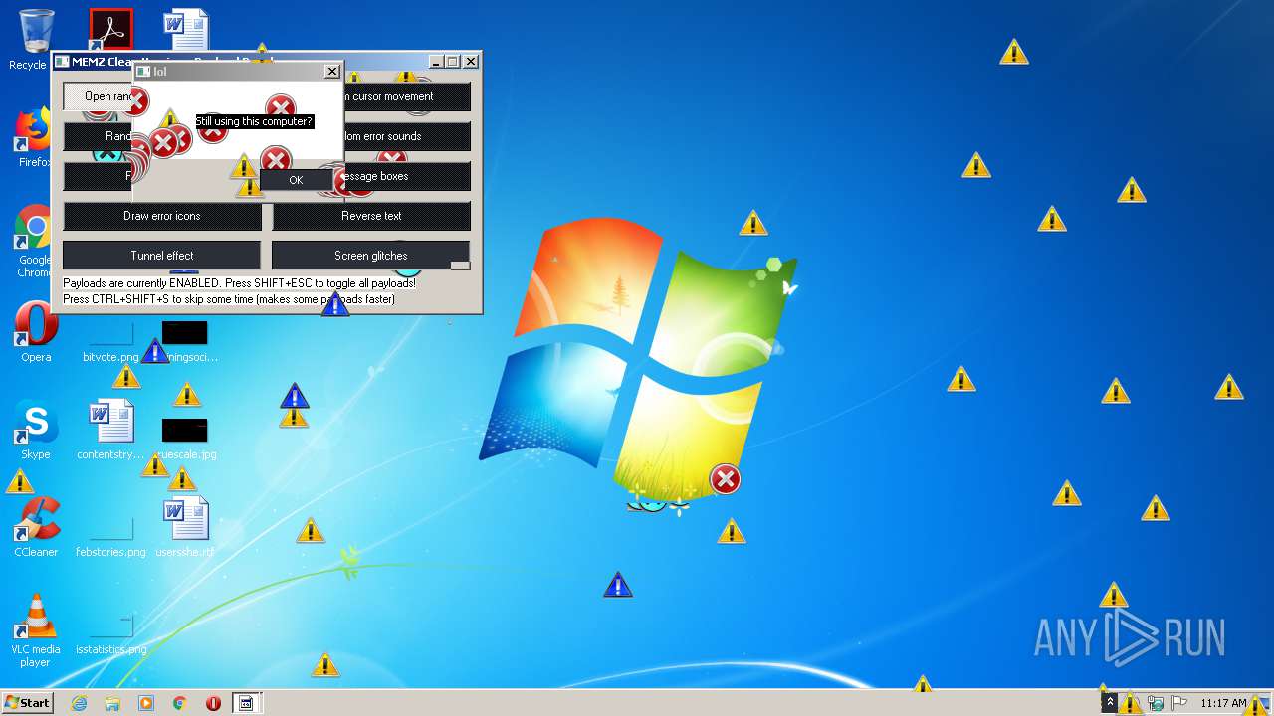This screenshot has width=1274, height=716.
Task: Maximize the MEMZ Clean Version window
Action: pos(453,62)
